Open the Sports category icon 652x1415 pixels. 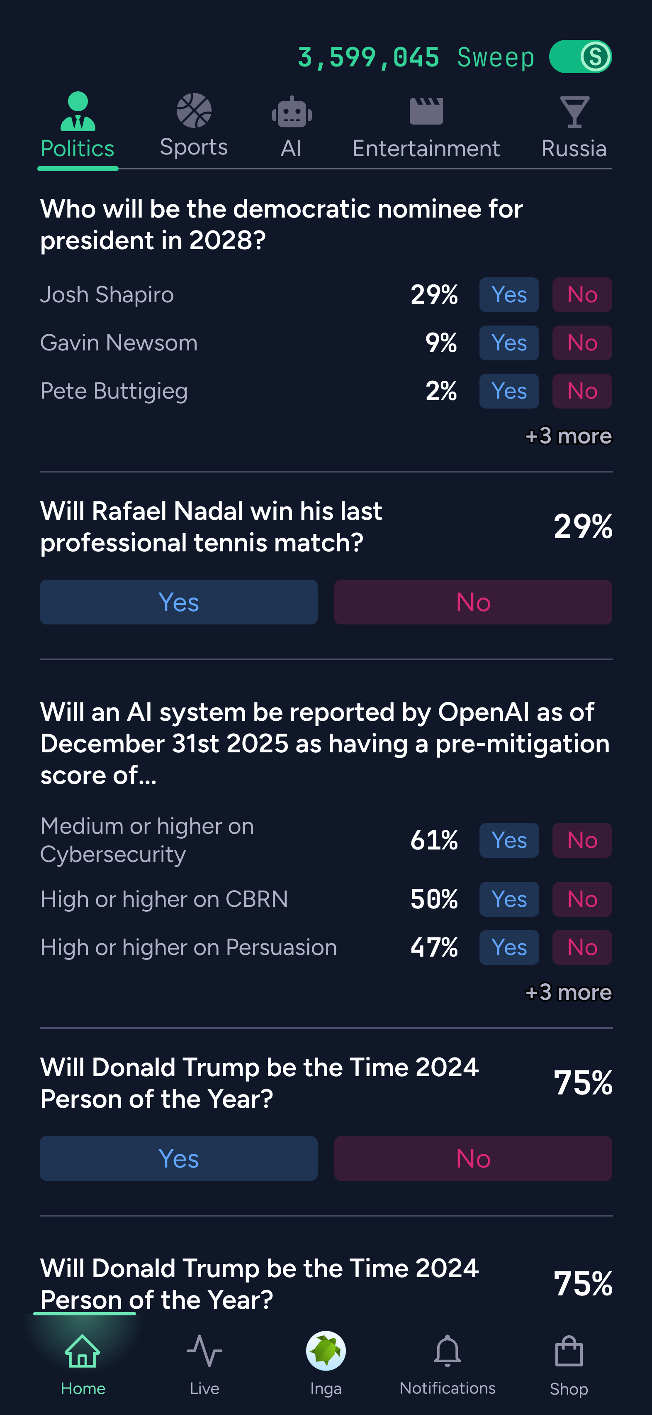pyautogui.click(x=194, y=110)
